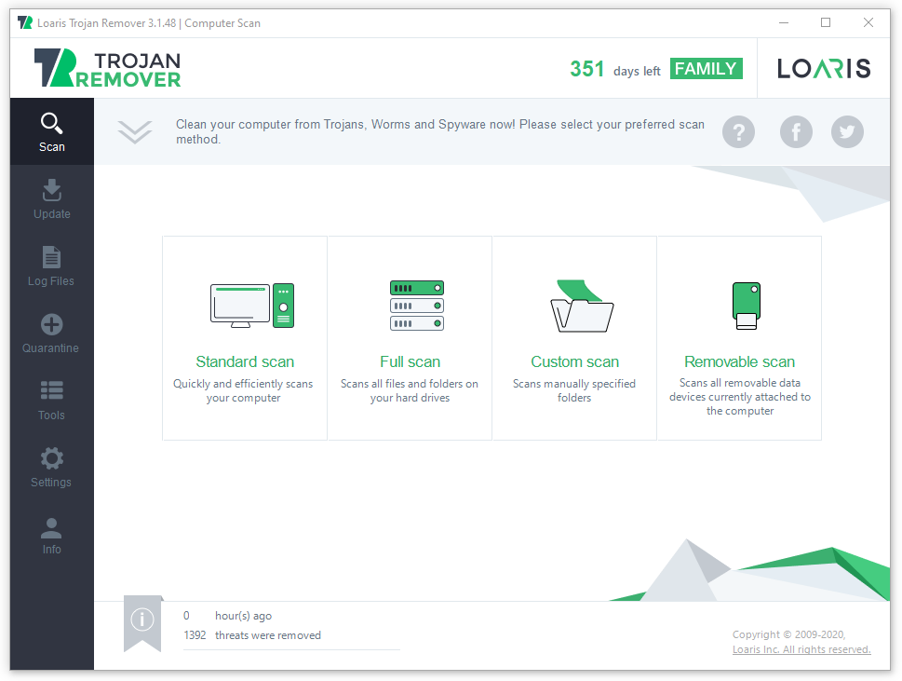Click the help question mark icon
Image resolution: width=902 pixels, height=681 pixels.
pyautogui.click(x=738, y=132)
